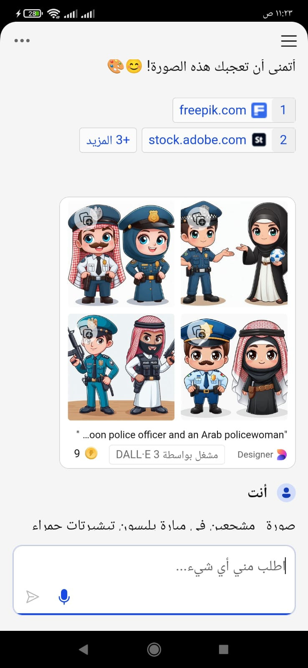Tap the Designer logo icon

(282, 455)
